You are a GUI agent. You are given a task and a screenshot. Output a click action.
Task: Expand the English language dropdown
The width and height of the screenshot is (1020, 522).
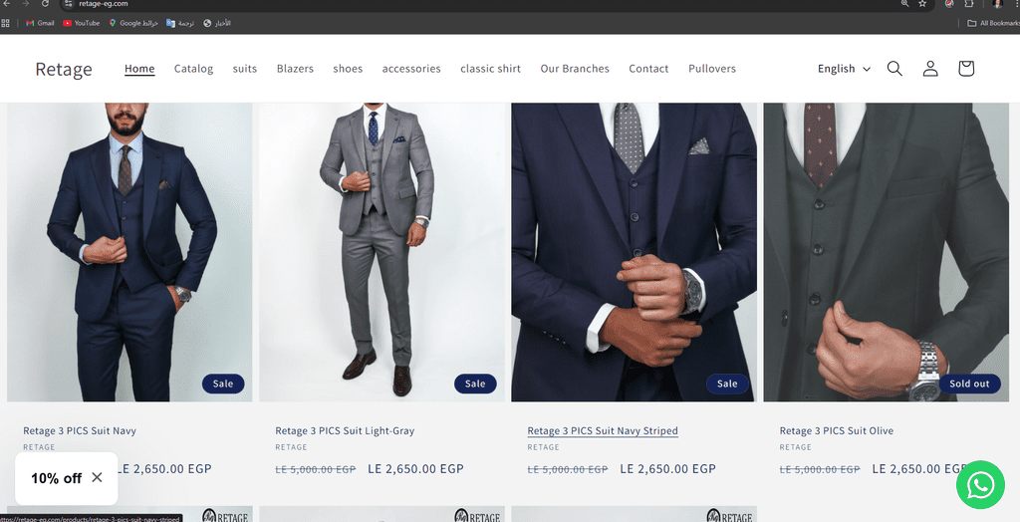point(844,69)
